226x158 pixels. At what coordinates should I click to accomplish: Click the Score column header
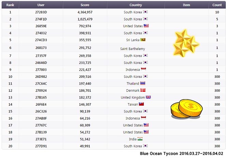85,5
